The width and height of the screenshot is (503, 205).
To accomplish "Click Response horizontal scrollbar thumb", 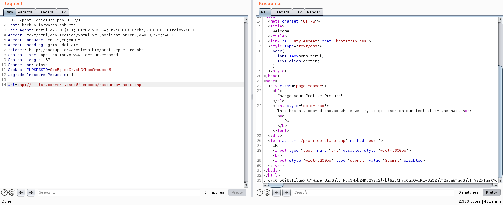I will point(276,185).
